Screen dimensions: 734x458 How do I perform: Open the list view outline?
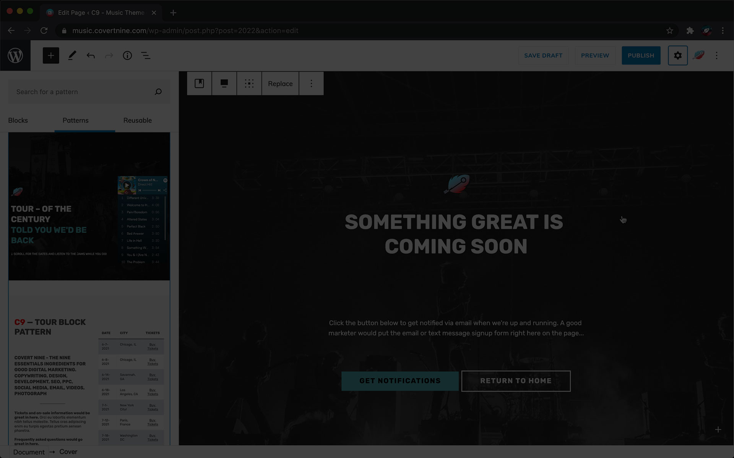[146, 55]
